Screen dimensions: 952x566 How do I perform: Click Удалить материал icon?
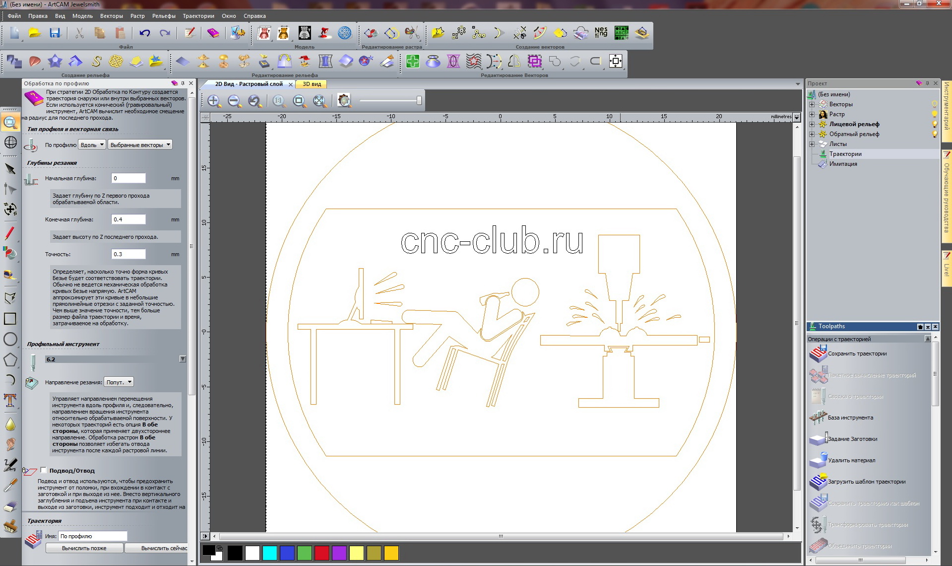point(818,461)
